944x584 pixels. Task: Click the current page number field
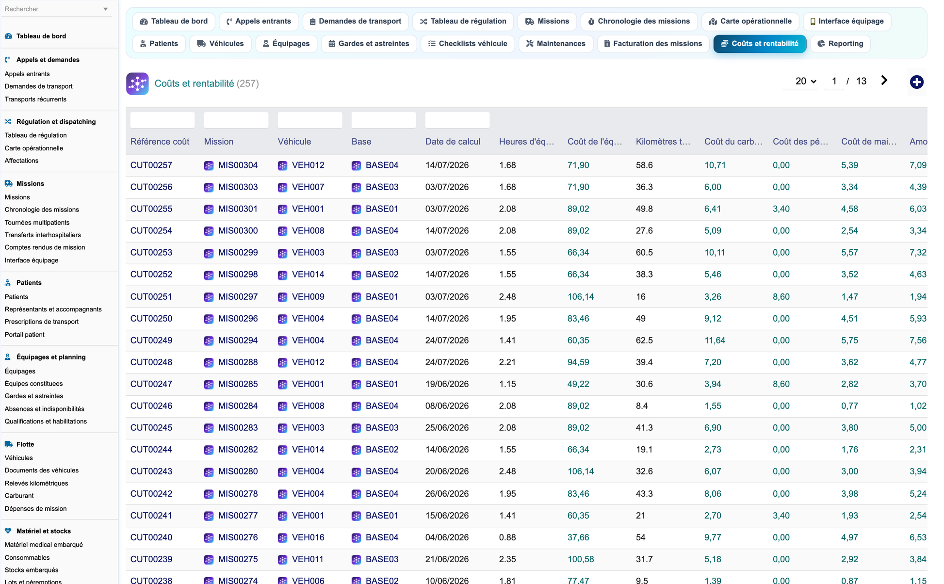[834, 81]
